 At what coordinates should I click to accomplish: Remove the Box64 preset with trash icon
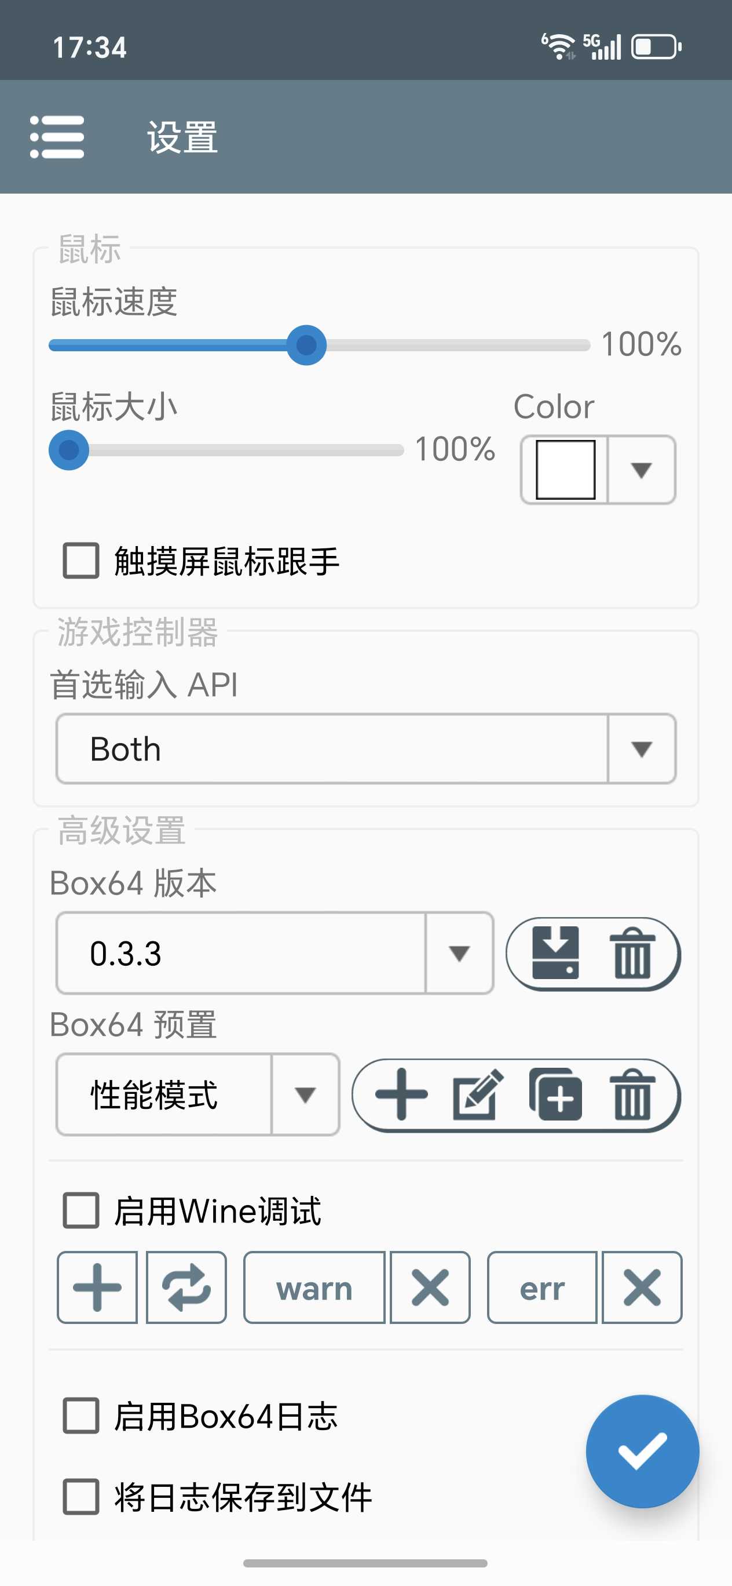tap(632, 1094)
